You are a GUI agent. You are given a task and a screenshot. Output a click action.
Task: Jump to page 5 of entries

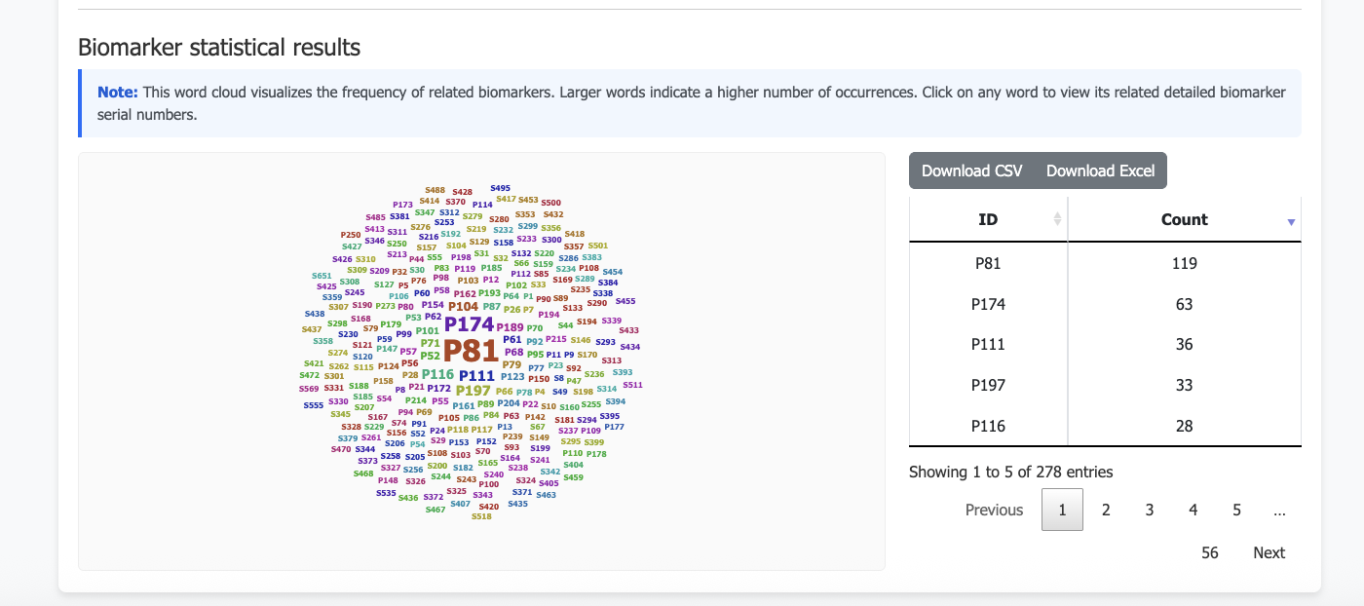coord(1236,510)
